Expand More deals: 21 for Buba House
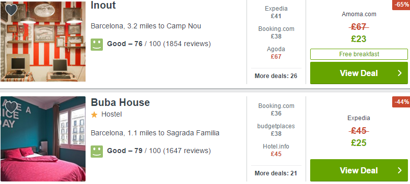This screenshot has width=410, height=184. click(276, 173)
